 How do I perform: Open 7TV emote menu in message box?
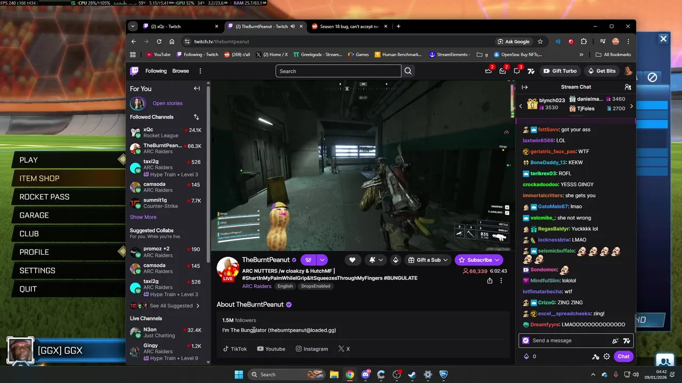pyautogui.click(x=627, y=340)
